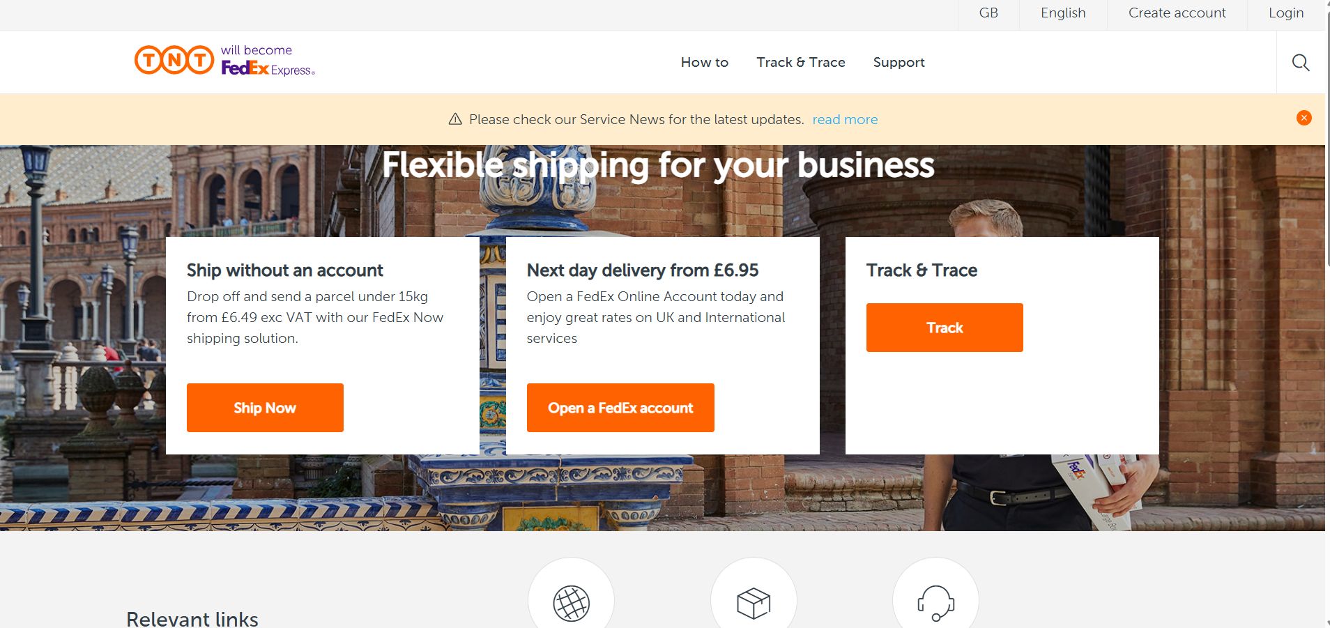The width and height of the screenshot is (1330, 628).
Task: Click Open a FedEx account
Action: [620, 407]
